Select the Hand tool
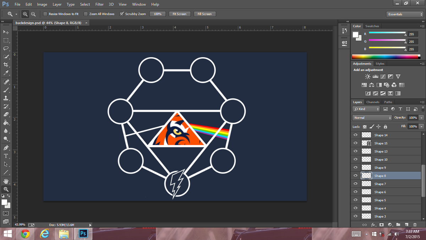The width and height of the screenshot is (426, 240). (6, 181)
